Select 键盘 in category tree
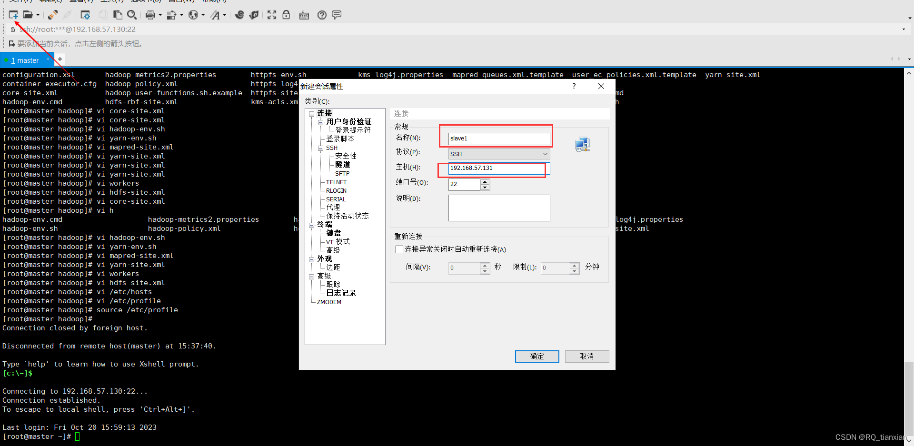Screen dimensions: 914x446 pyautogui.click(x=334, y=233)
